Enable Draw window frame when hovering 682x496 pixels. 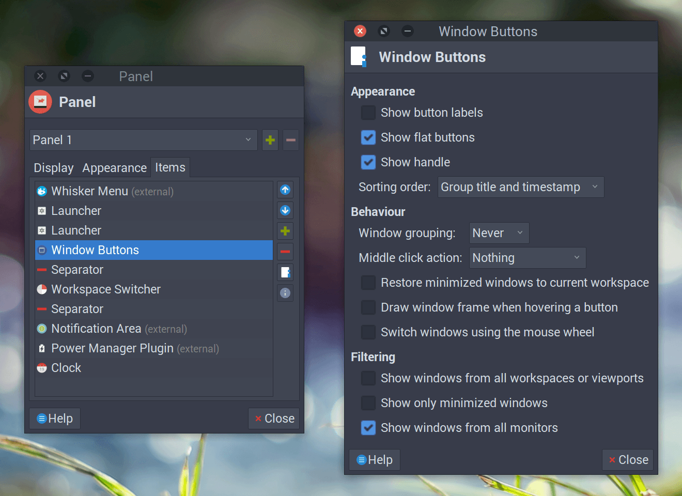(368, 307)
